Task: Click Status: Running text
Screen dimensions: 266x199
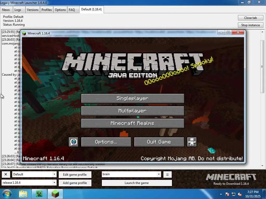Action: coord(14,25)
